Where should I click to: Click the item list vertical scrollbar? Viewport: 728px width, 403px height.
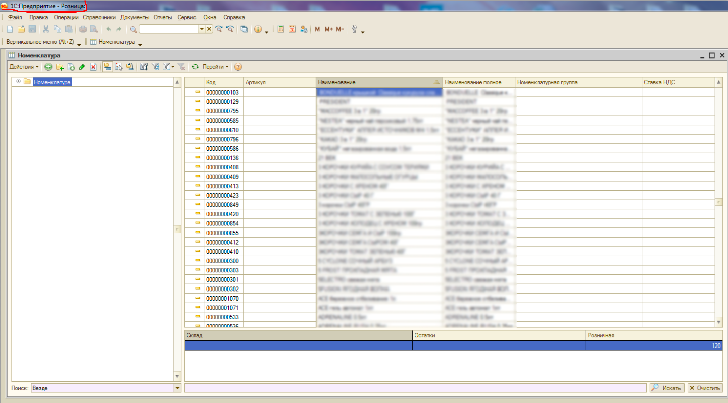coord(719,202)
